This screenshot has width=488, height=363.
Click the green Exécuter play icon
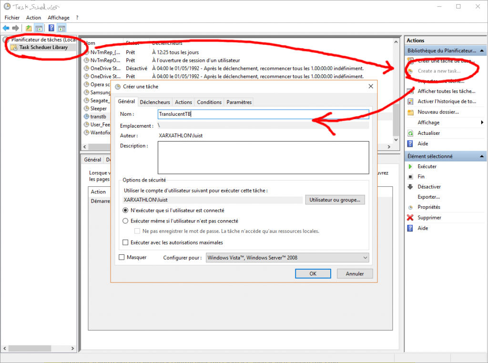pos(410,166)
